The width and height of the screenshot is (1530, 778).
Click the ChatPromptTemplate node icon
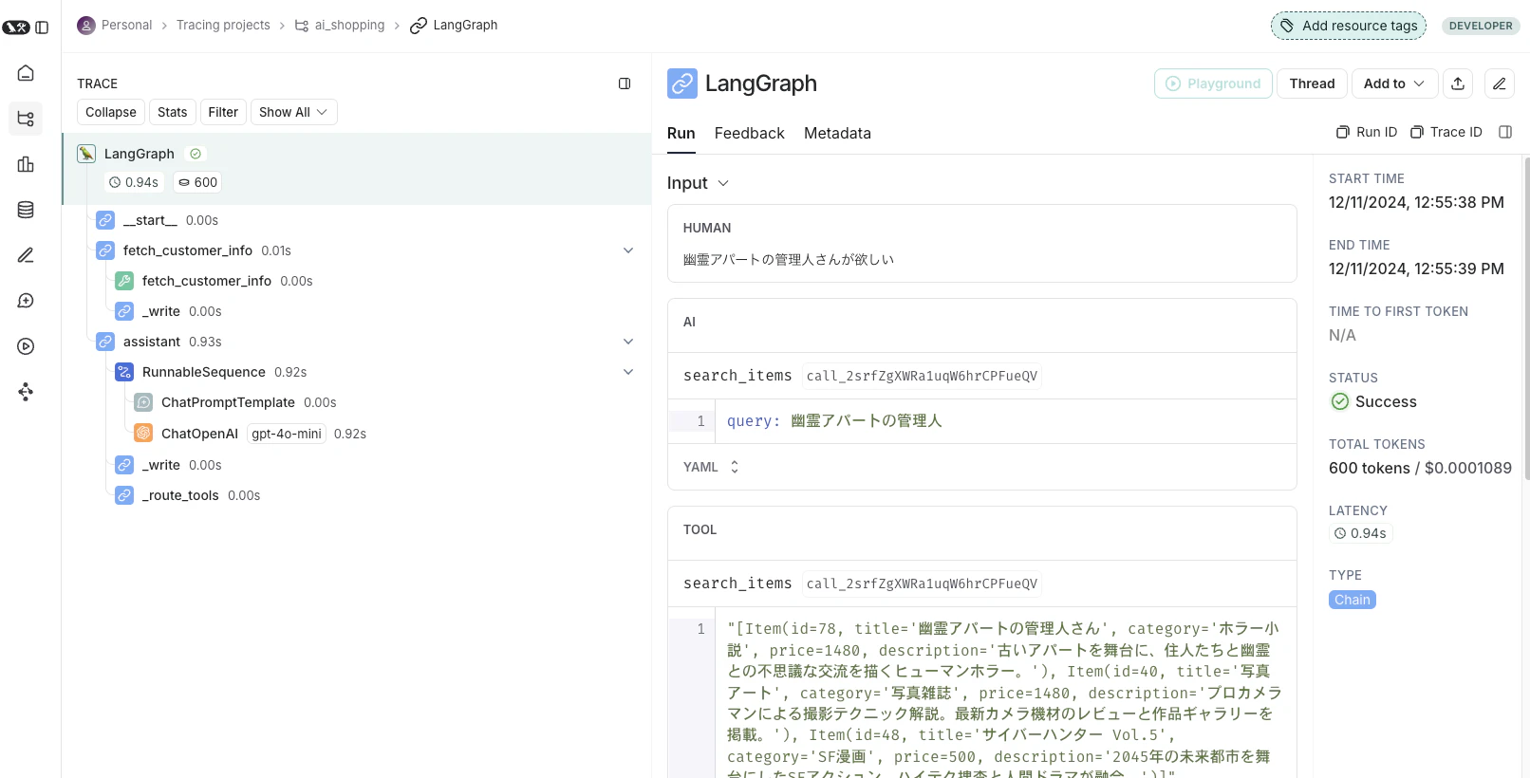(x=143, y=402)
